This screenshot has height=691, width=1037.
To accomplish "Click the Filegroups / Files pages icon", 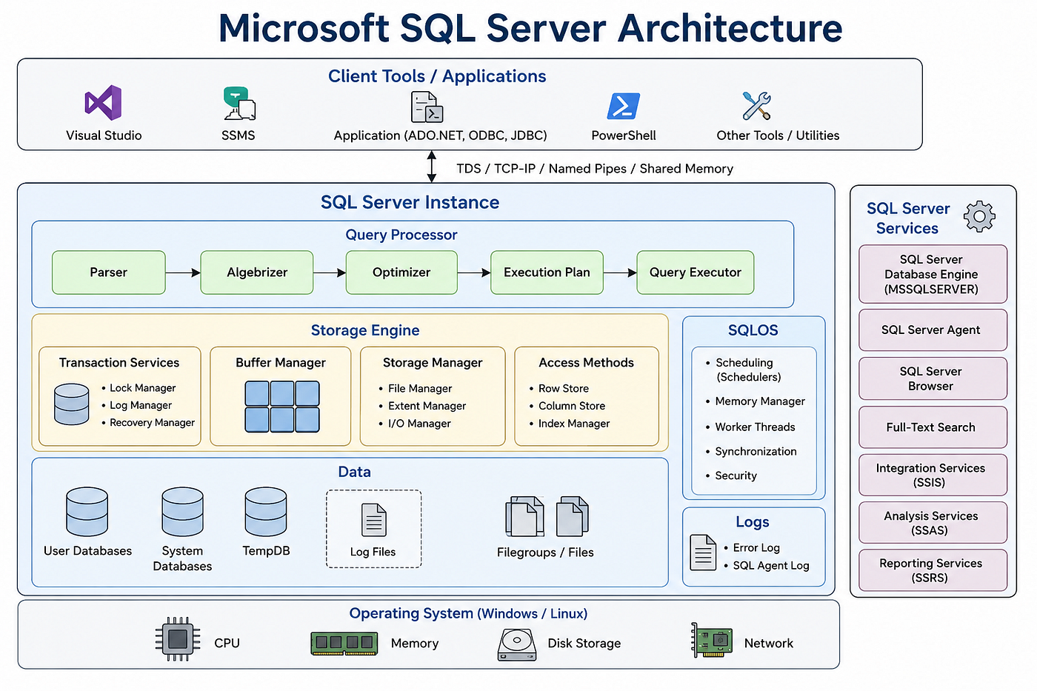I will pyautogui.click(x=547, y=516).
